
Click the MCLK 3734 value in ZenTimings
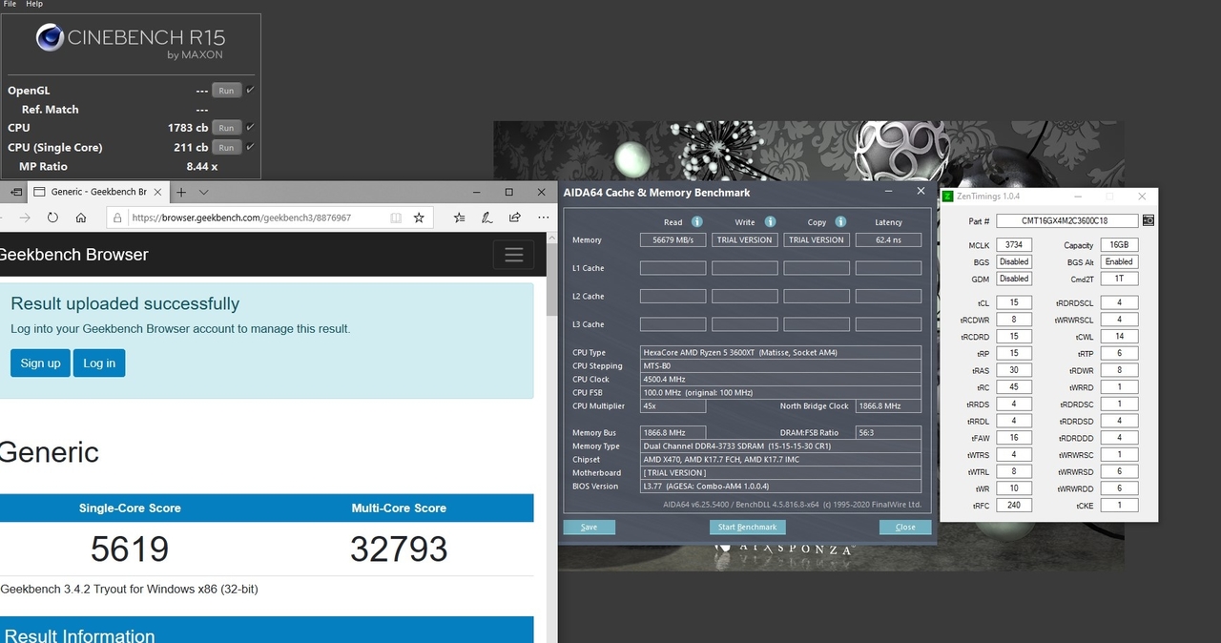[x=1014, y=245]
